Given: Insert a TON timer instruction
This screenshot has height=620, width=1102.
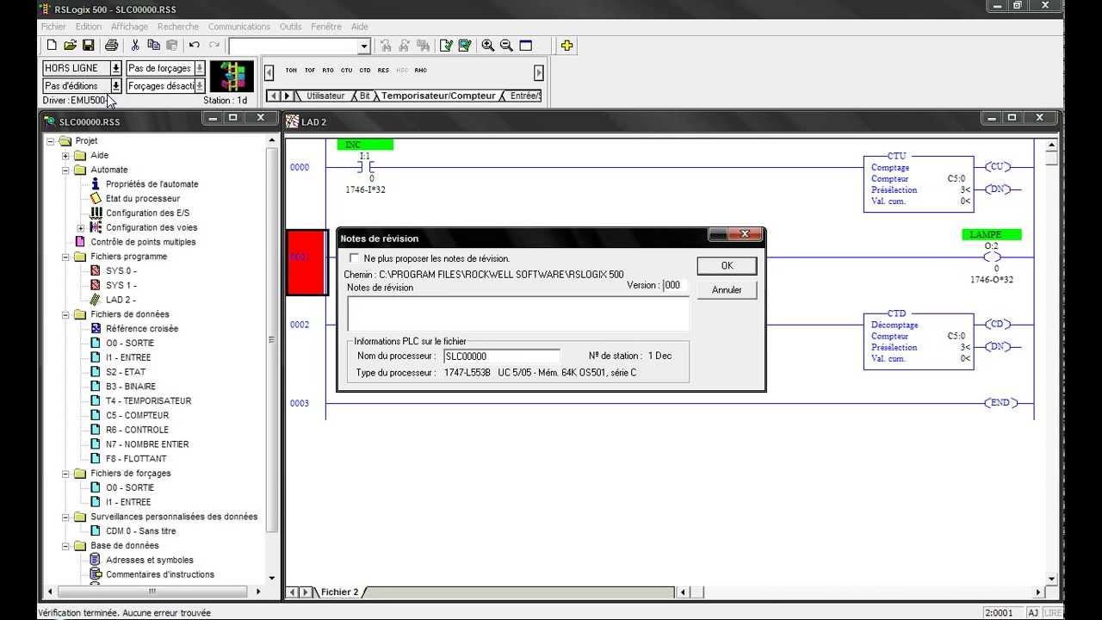Looking at the screenshot, I should tap(291, 71).
